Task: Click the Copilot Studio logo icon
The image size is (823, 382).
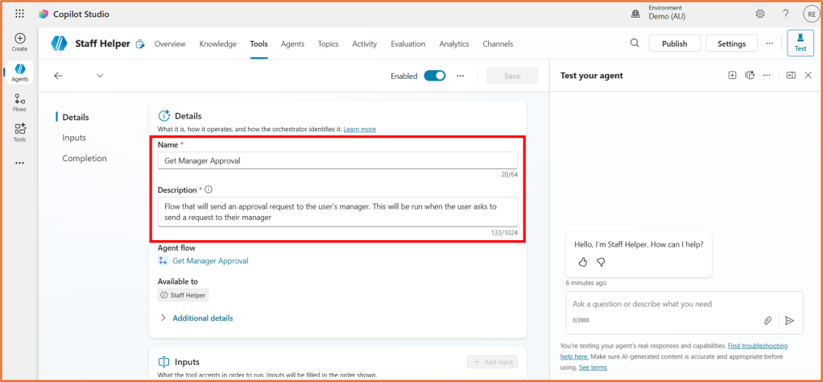Action: [43, 15]
